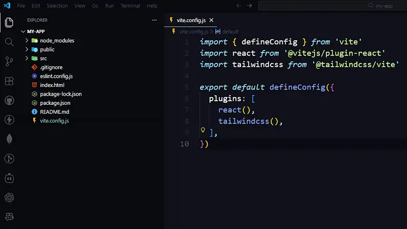The image size is (407, 229).
Task: Open the Terminal menu
Action: (130, 6)
